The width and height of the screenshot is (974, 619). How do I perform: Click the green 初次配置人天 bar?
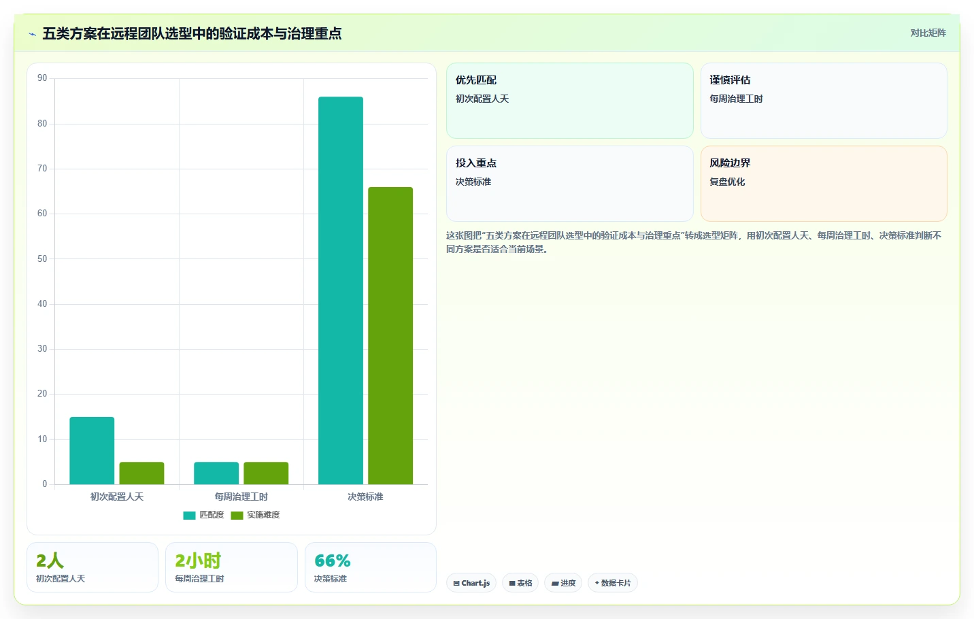pyautogui.click(x=141, y=473)
